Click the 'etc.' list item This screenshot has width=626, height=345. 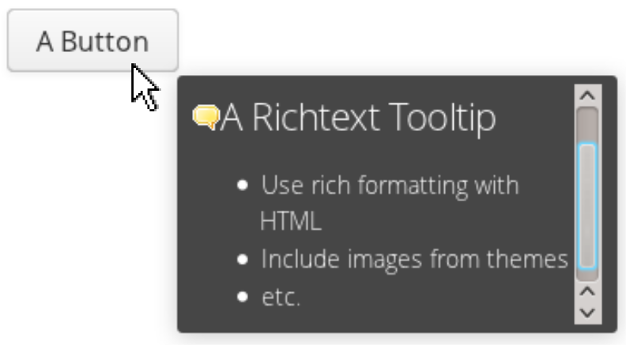click(x=281, y=297)
